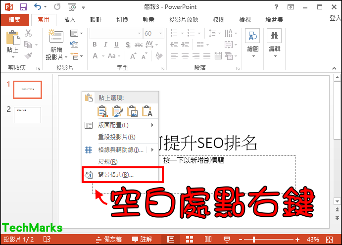This screenshot has height=245, width=342.
Task: Start slideshow from beginning icon in quick access
Action: tap(72, 7)
